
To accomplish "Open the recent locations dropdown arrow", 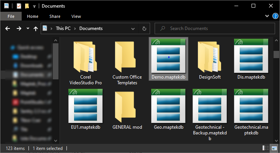I will click(28, 28).
